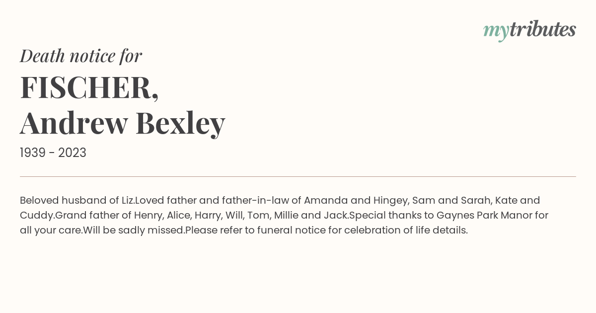Click "Beloved husband of Liz" text
The width and height of the screenshot is (596, 313).
[77, 200]
